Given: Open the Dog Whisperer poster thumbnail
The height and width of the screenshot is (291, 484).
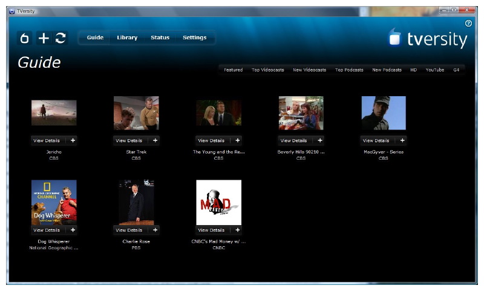Looking at the screenshot, I should (x=54, y=202).
